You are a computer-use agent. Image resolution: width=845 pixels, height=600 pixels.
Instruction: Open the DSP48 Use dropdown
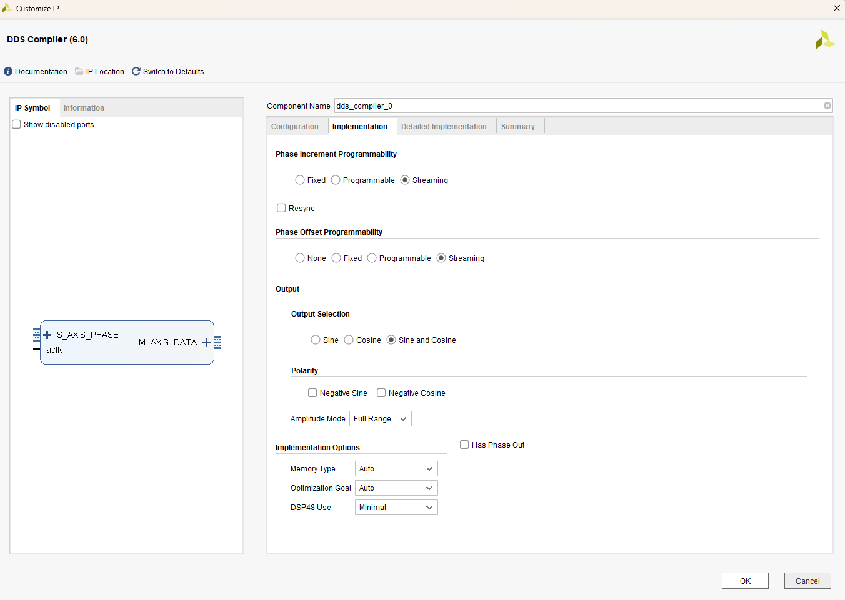pos(396,508)
